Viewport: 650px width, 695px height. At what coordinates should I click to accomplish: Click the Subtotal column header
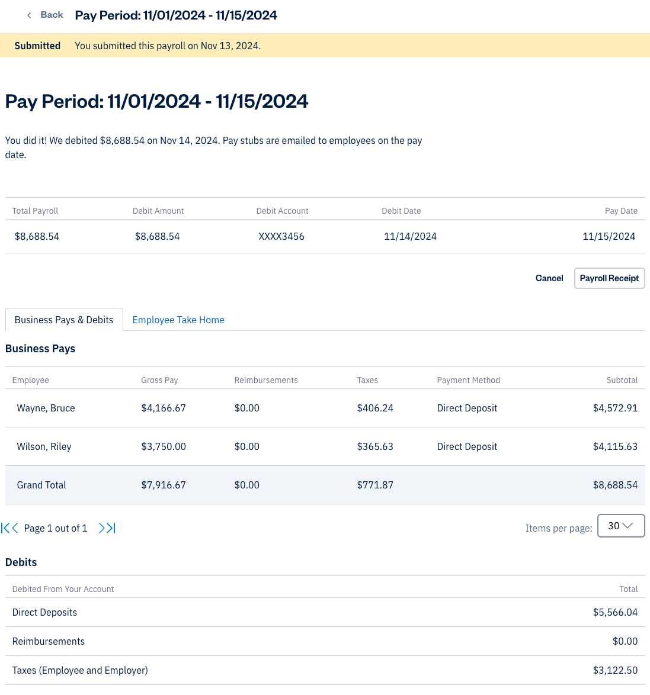(x=622, y=380)
